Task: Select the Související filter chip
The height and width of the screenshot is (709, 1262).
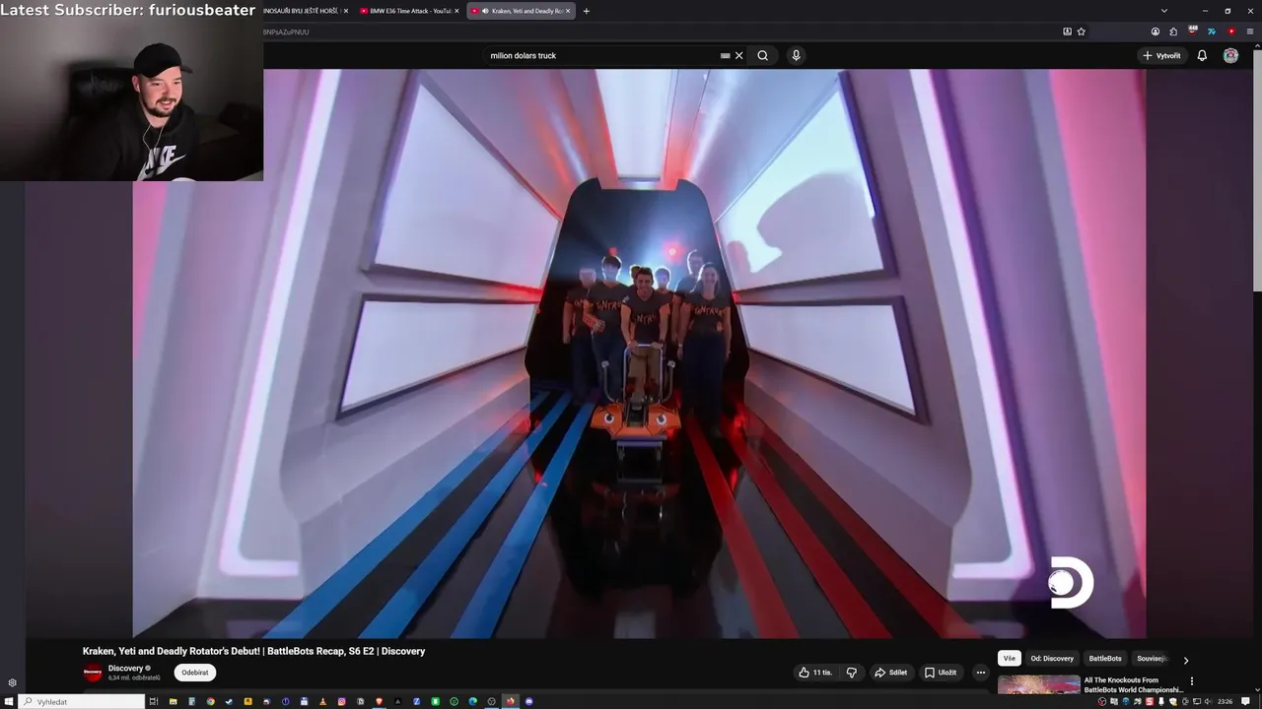Action: [1152, 659]
